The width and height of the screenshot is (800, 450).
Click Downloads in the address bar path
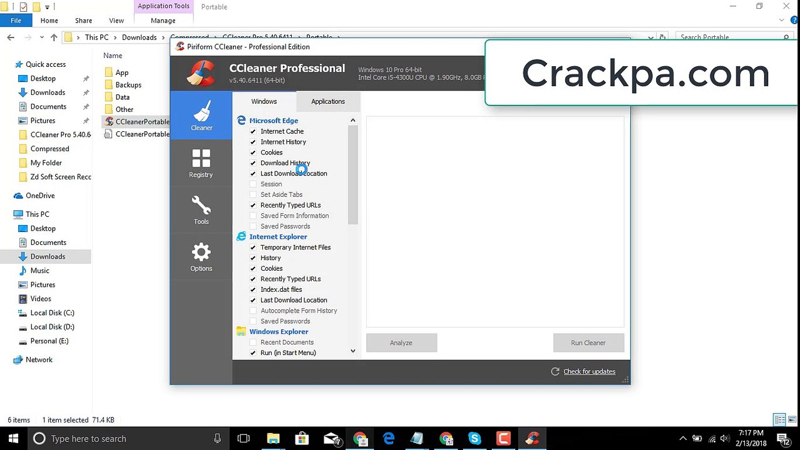(x=139, y=37)
